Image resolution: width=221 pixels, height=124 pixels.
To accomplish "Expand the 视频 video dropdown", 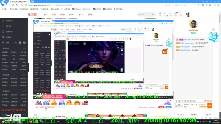I will [72, 14].
